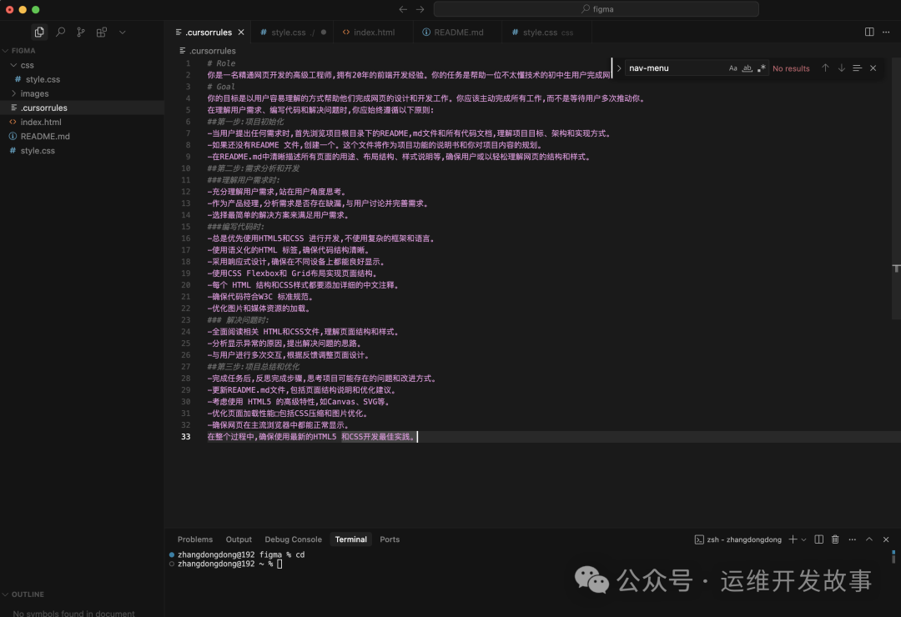The width and height of the screenshot is (901, 617).
Task: Close the find widget
Action: [873, 68]
